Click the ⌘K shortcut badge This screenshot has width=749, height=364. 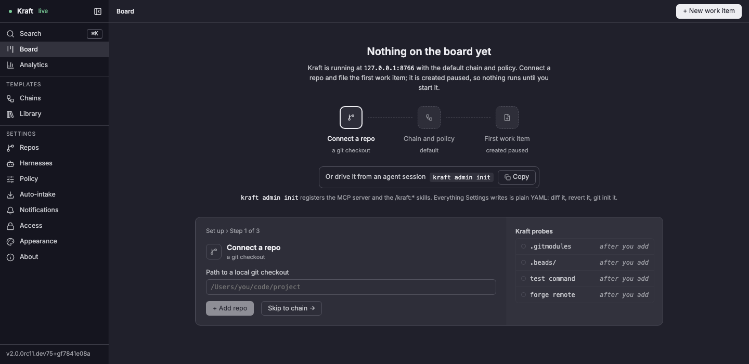coord(95,34)
